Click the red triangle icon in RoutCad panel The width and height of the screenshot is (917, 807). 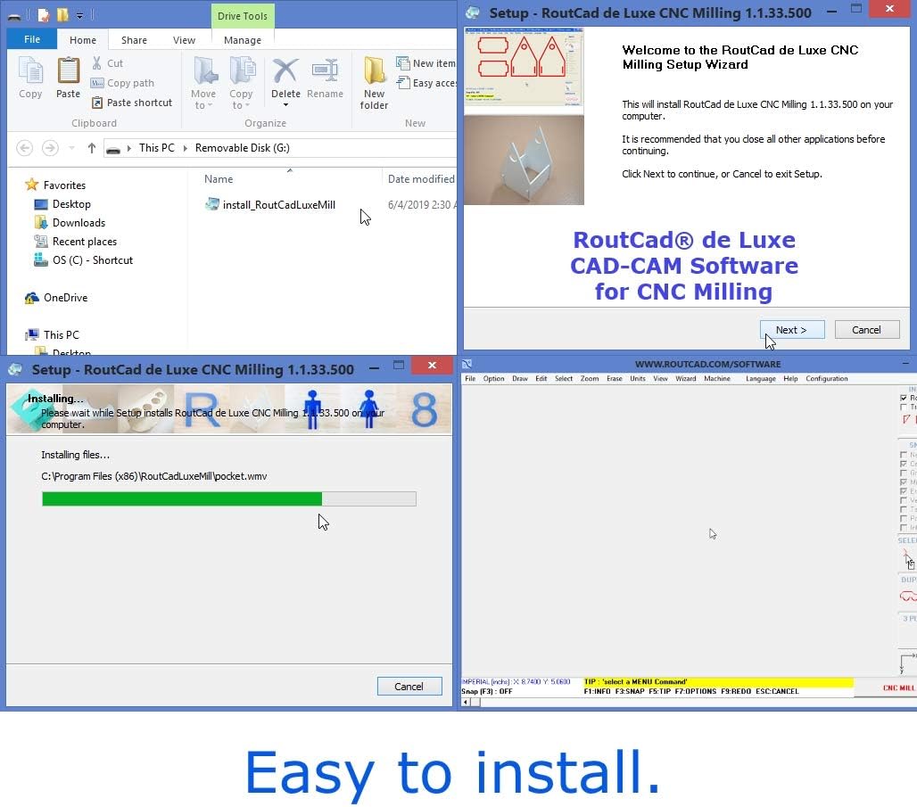907,419
